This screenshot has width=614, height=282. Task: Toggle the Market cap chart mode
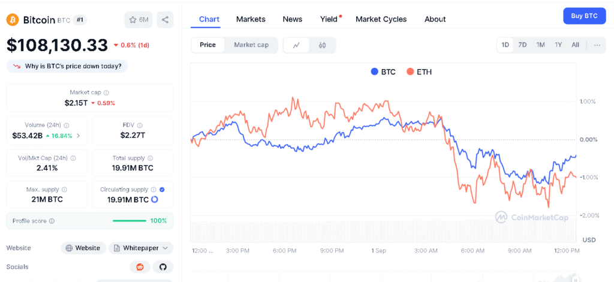tap(251, 45)
